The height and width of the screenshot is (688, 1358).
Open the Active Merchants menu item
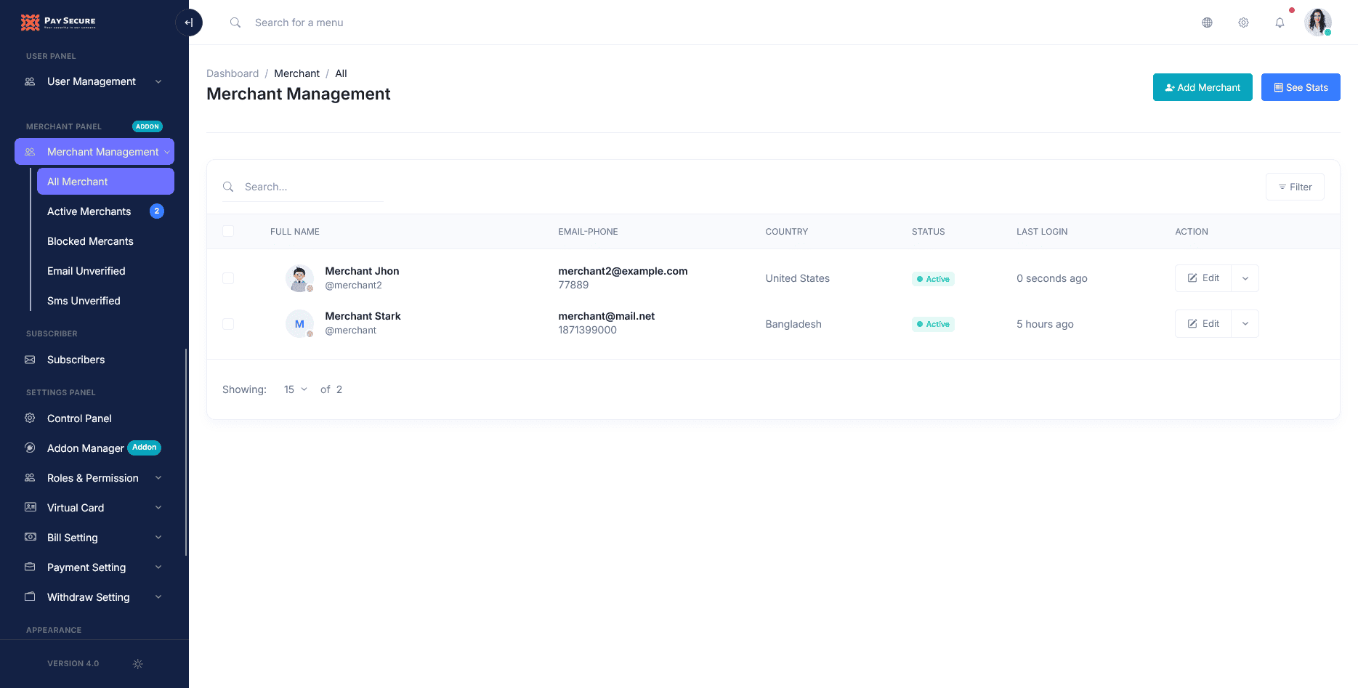coord(89,211)
